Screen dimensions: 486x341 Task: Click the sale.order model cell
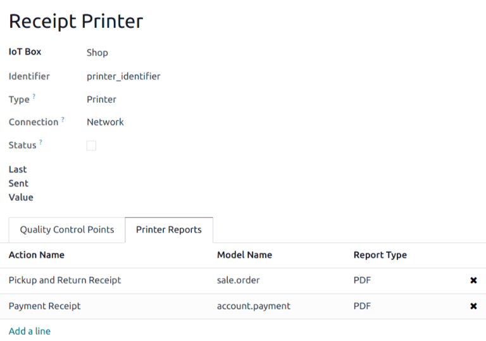point(239,280)
